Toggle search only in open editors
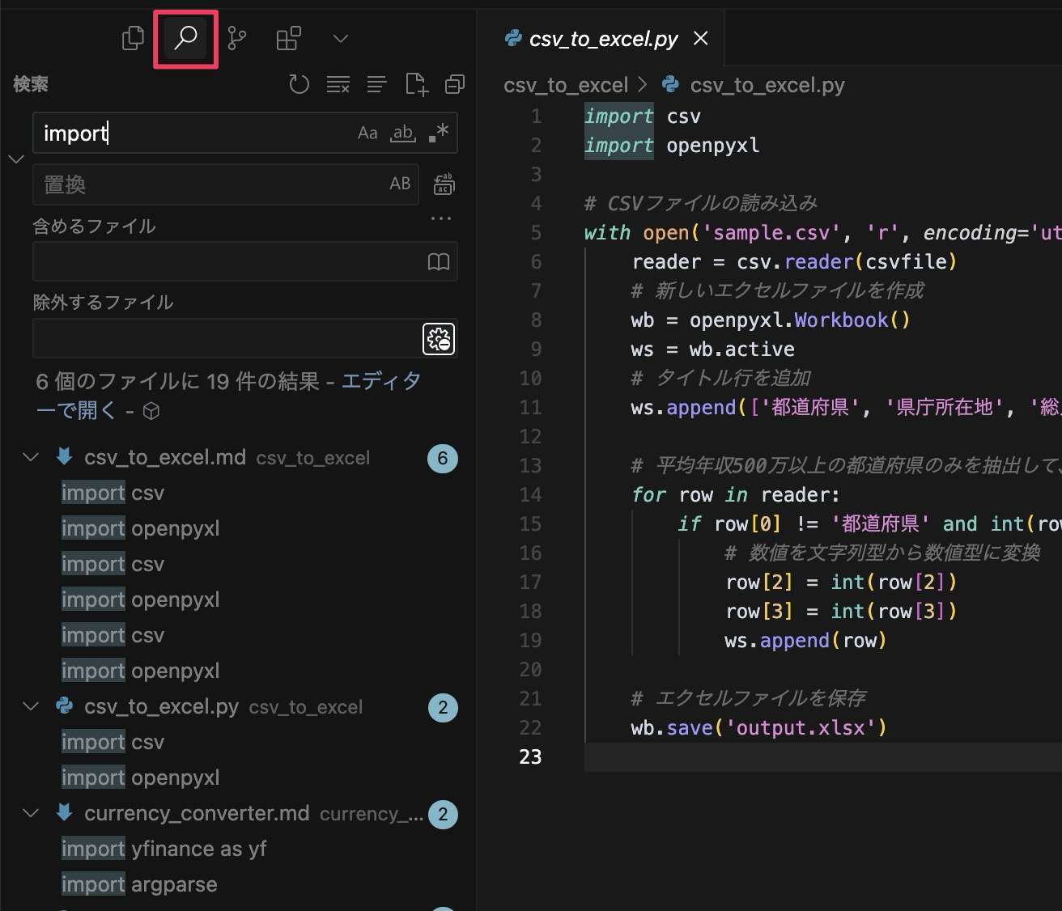This screenshot has width=1062, height=911. 438,261
